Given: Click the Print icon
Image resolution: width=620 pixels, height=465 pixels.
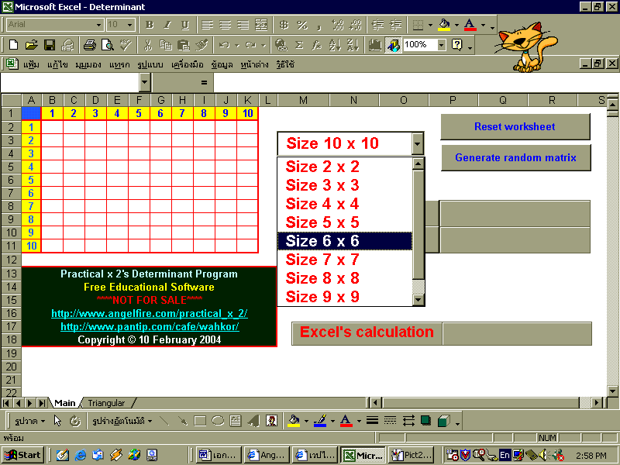Looking at the screenshot, I should [90, 45].
